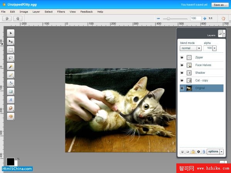Select the arrow pointer tool
This screenshot has height=173, width=231.
click(x=11, y=33)
